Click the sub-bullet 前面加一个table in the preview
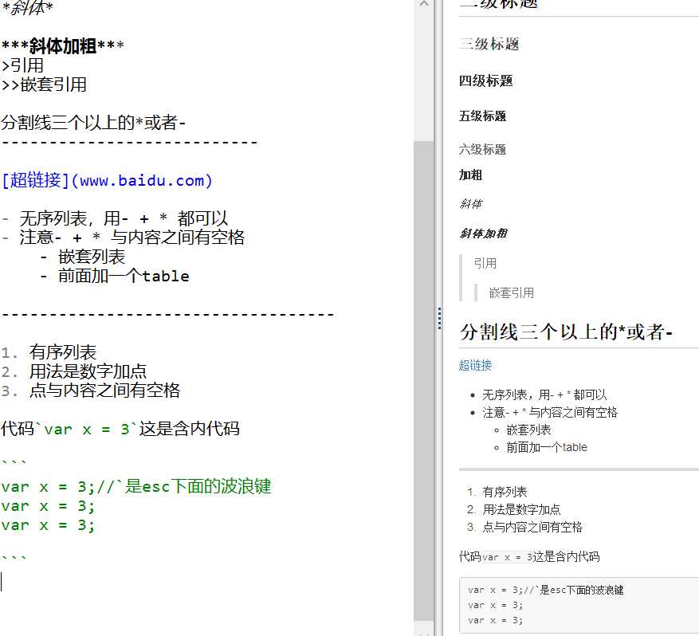699x636 pixels. click(x=547, y=447)
